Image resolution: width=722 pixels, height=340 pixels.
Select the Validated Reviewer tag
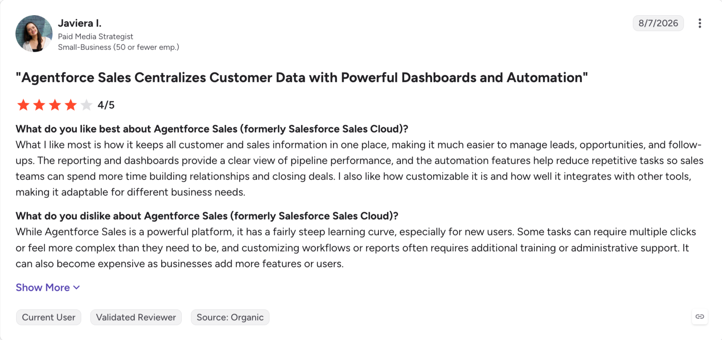click(136, 317)
